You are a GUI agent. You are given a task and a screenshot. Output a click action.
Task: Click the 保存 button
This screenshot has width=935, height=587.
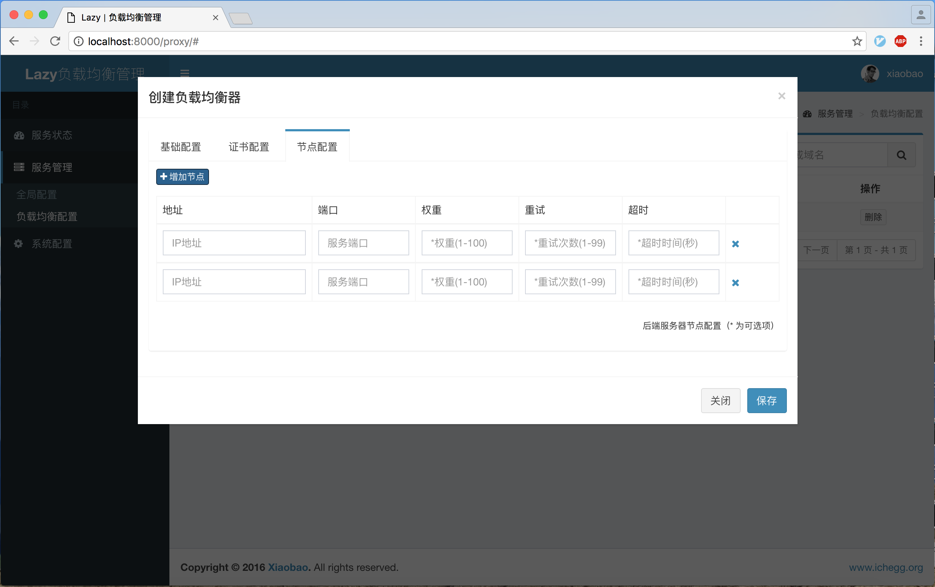point(766,400)
